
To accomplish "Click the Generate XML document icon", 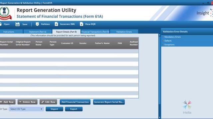I will (56, 24).
